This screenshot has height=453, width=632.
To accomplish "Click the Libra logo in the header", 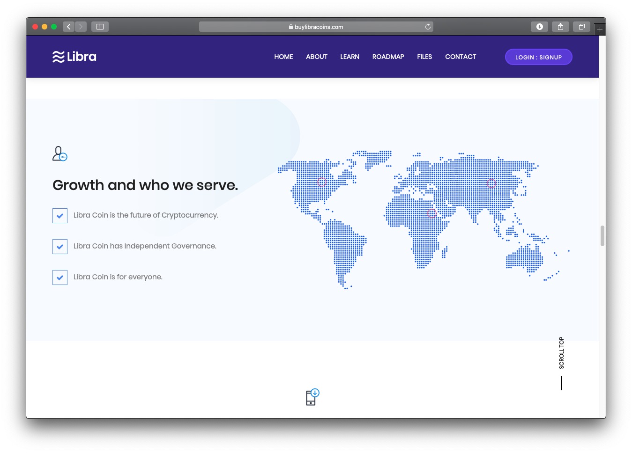I will (x=74, y=57).
